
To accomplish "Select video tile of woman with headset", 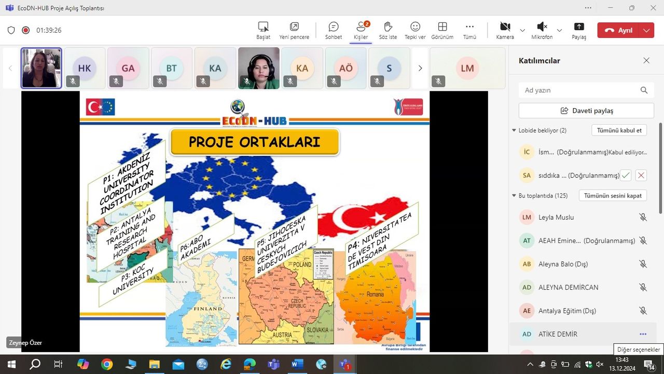I will (x=259, y=68).
